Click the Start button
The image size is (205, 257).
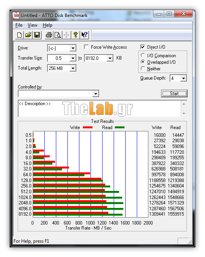tap(174, 94)
